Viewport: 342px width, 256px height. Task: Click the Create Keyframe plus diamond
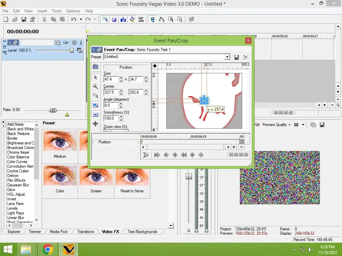(x=192, y=155)
